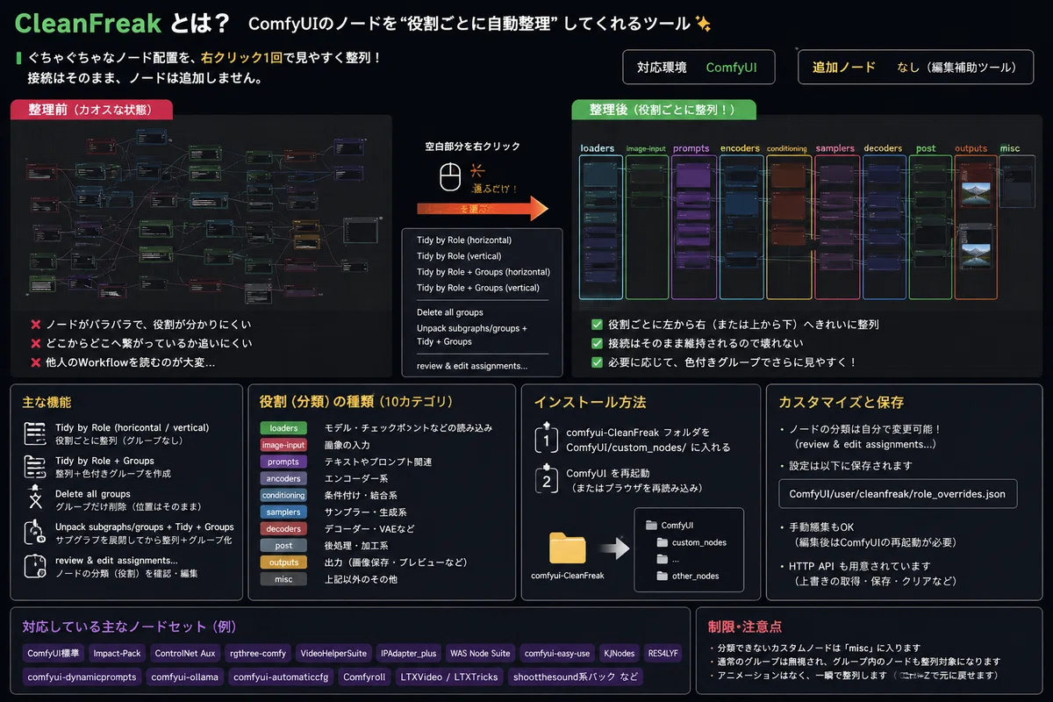Click the custom_nodes folder icon
This screenshot has width=1053, height=702.
(x=664, y=542)
